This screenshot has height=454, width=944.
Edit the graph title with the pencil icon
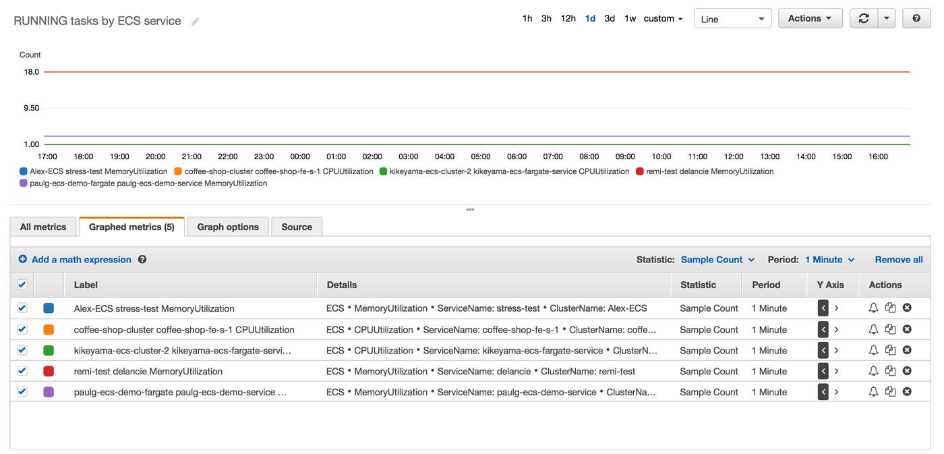(x=194, y=21)
